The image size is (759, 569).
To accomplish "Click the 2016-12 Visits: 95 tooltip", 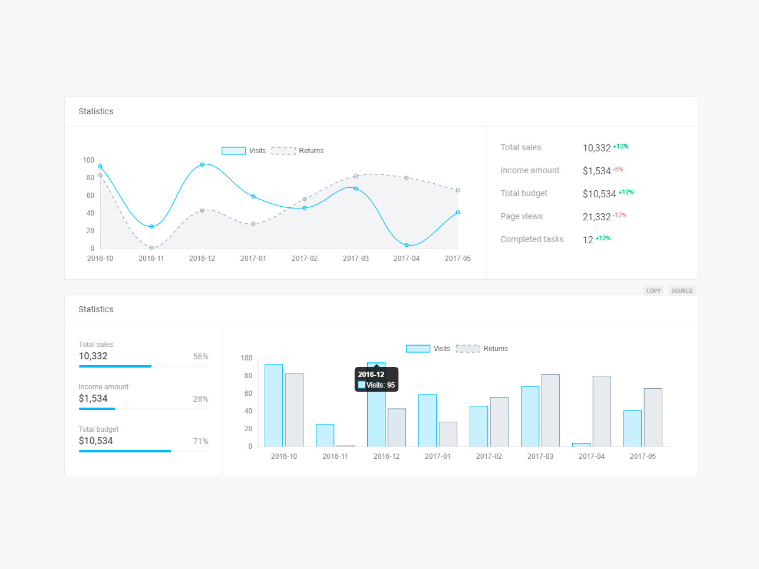I will 377,379.
